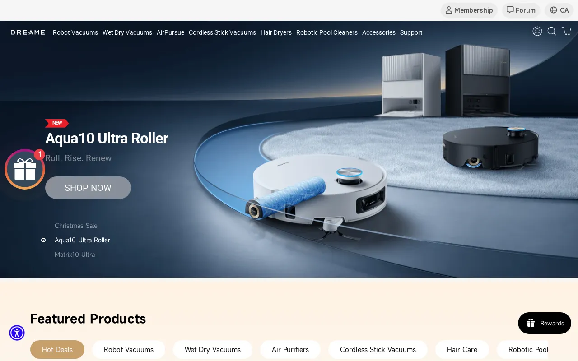Open the Support menu entry

click(x=411, y=32)
